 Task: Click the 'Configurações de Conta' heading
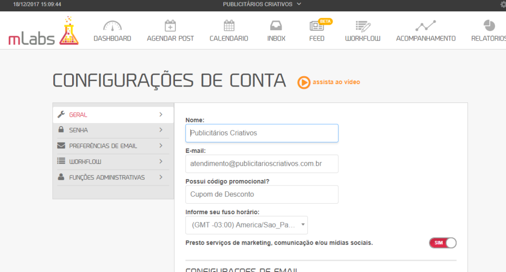point(169,81)
